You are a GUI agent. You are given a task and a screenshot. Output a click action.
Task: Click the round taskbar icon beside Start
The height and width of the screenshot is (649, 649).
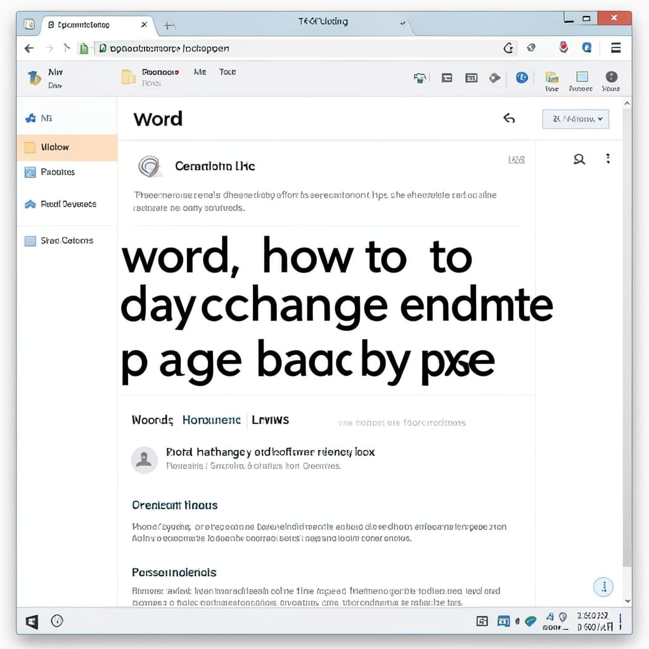pyautogui.click(x=57, y=621)
